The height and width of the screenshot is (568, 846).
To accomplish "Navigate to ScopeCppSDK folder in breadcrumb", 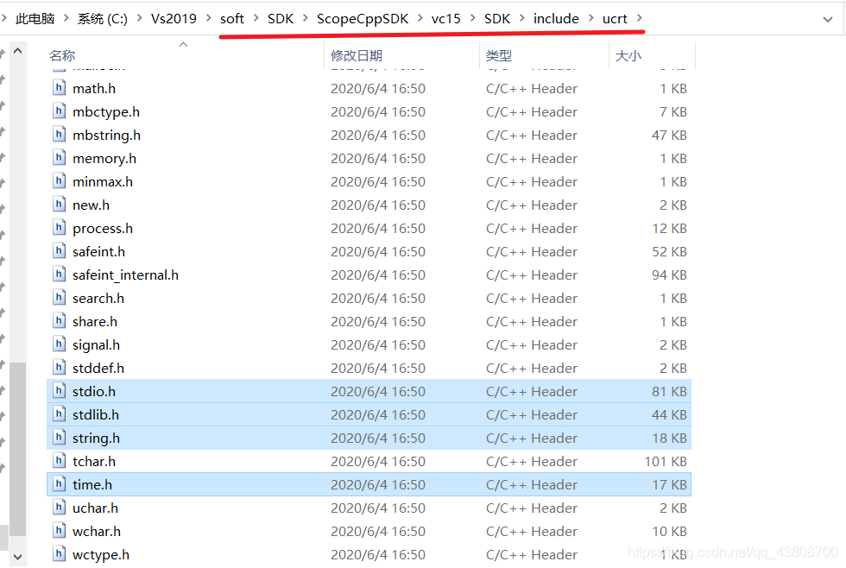I will (x=363, y=19).
